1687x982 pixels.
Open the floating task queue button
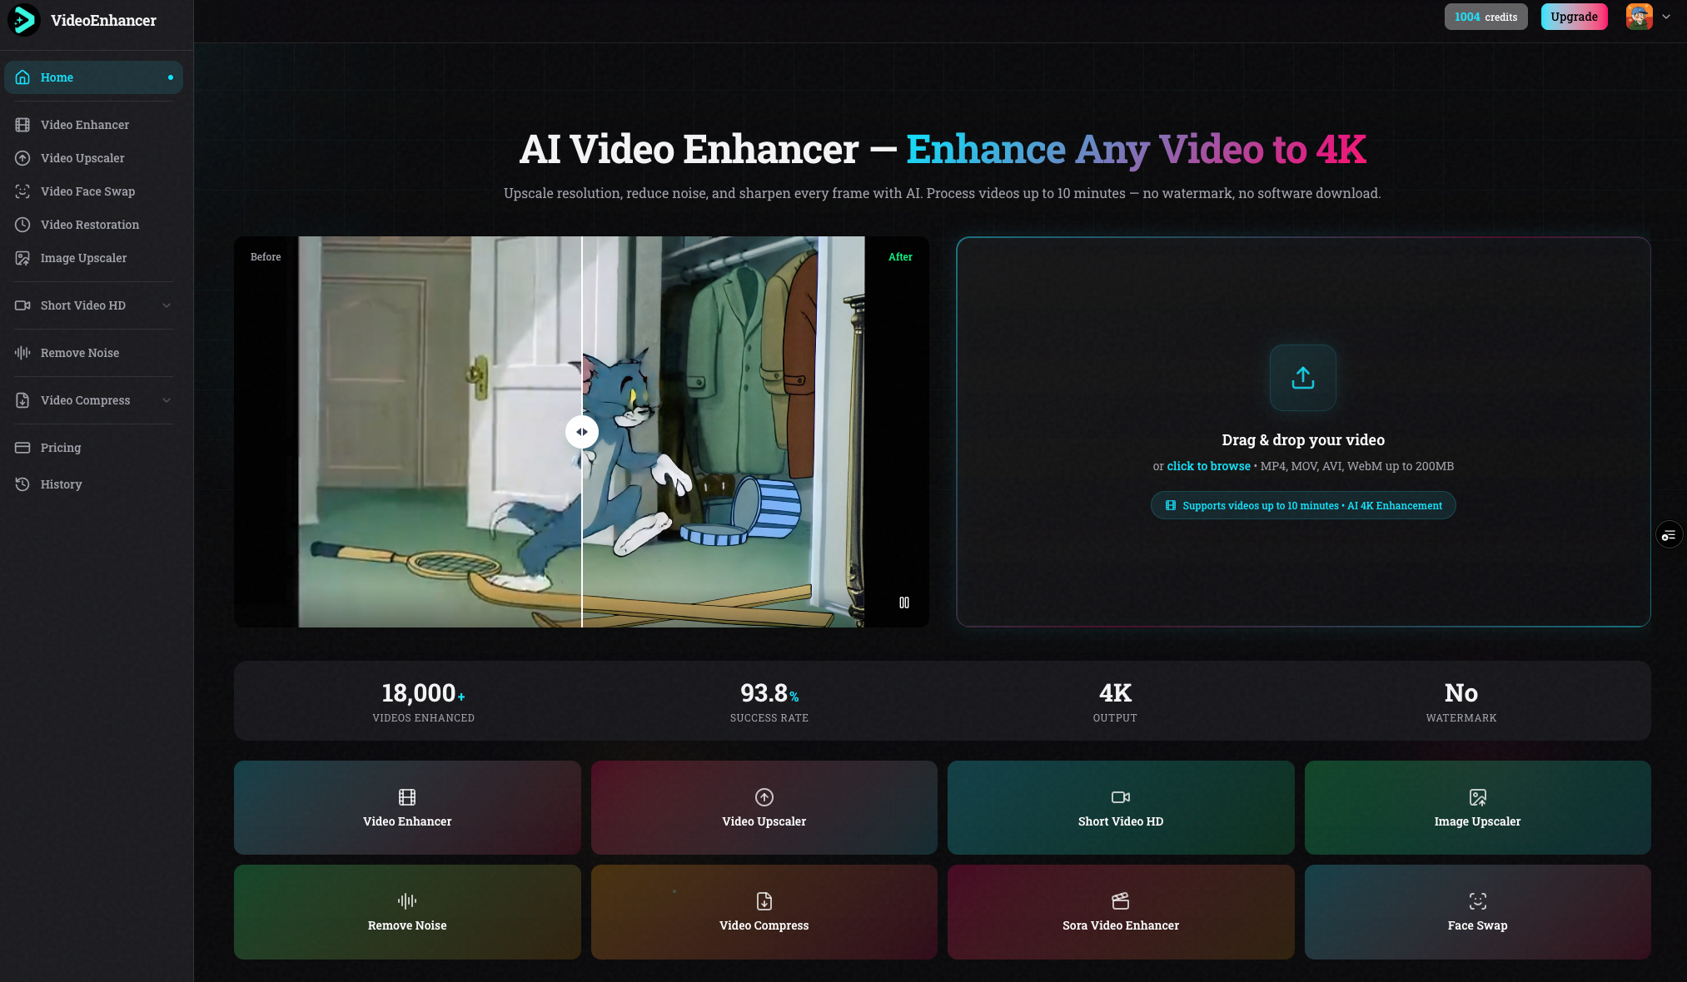coord(1669,534)
